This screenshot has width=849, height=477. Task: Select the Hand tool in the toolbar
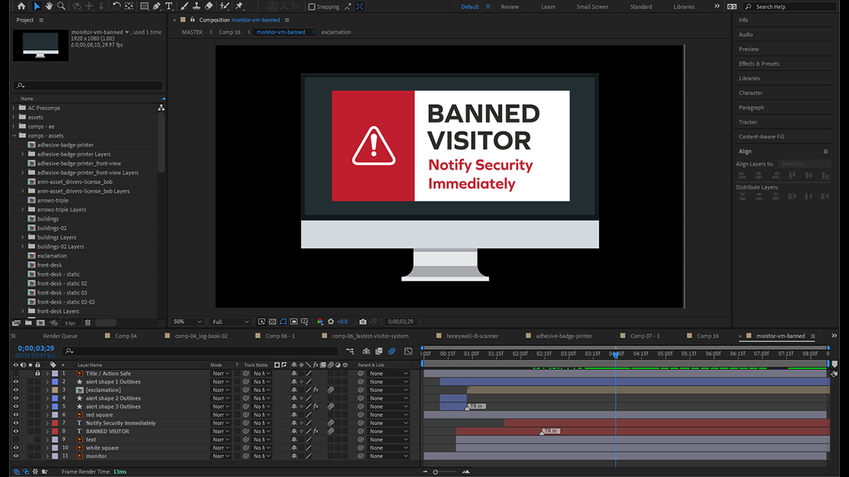click(x=49, y=6)
